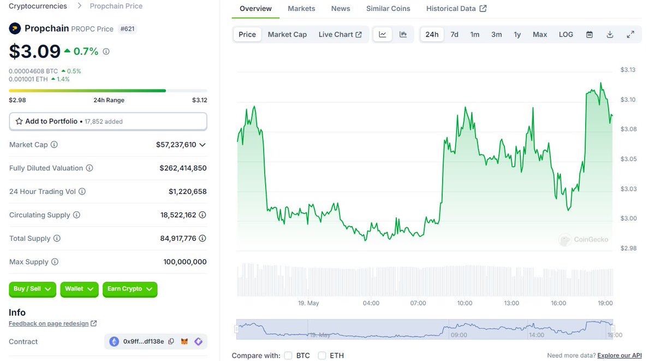Open the Max Supply info icon

click(x=55, y=262)
